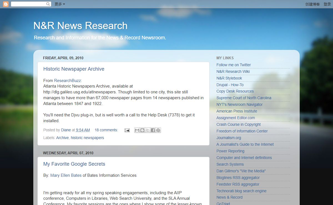This screenshot has height=205, width=333.
Task: Share post to Pinterest icon
Action: coord(158,130)
